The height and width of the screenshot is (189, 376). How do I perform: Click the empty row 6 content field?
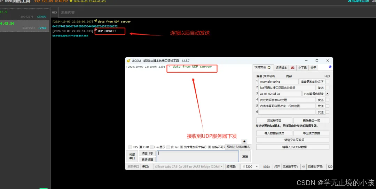(x=287, y=112)
